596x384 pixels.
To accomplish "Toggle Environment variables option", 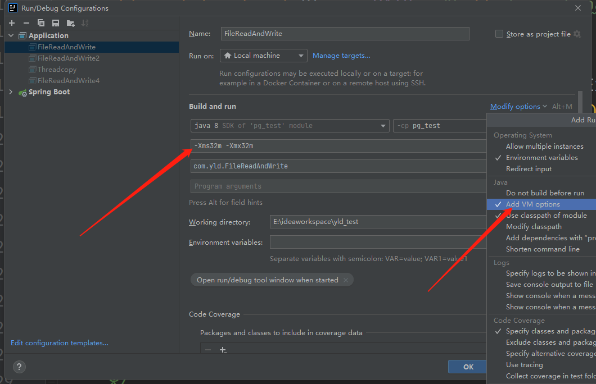I will 541,157.
